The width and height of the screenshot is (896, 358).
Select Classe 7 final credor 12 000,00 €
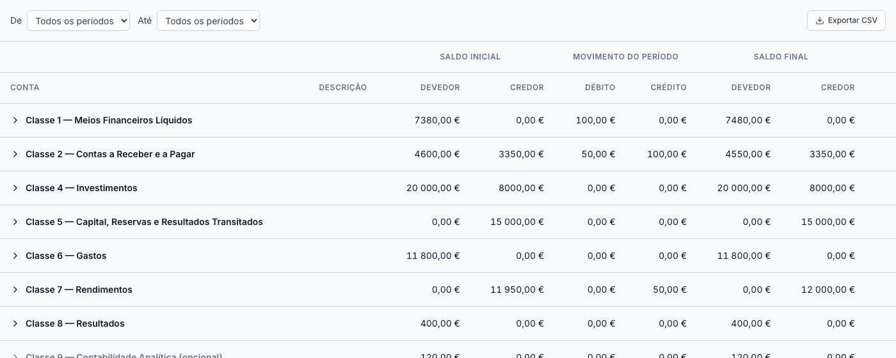(828, 290)
